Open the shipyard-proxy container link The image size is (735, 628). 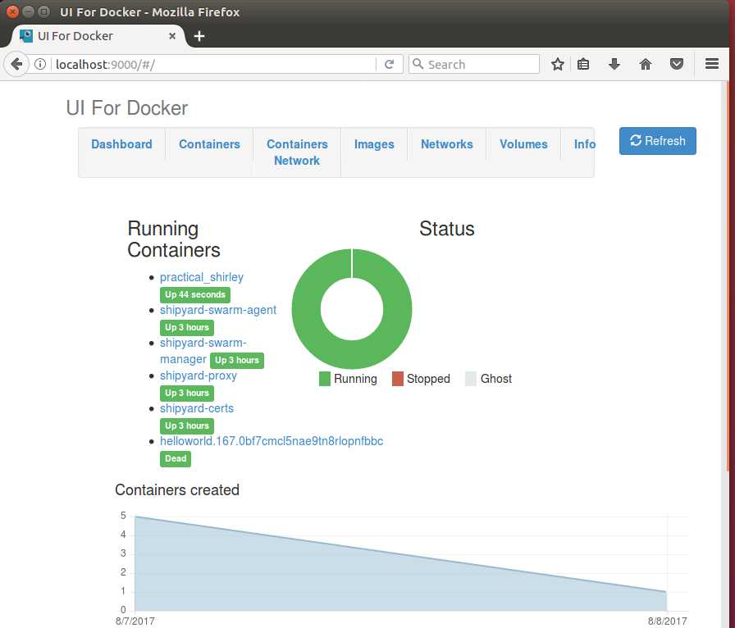click(x=199, y=375)
